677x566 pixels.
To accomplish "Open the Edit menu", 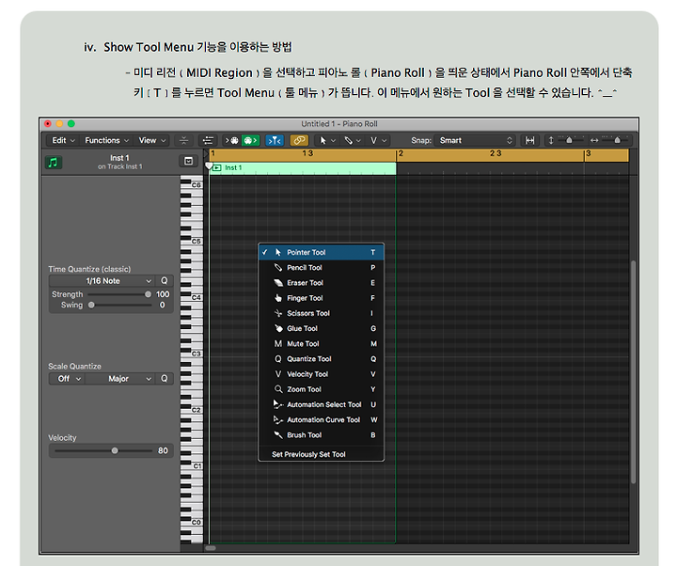I will 63,140.
